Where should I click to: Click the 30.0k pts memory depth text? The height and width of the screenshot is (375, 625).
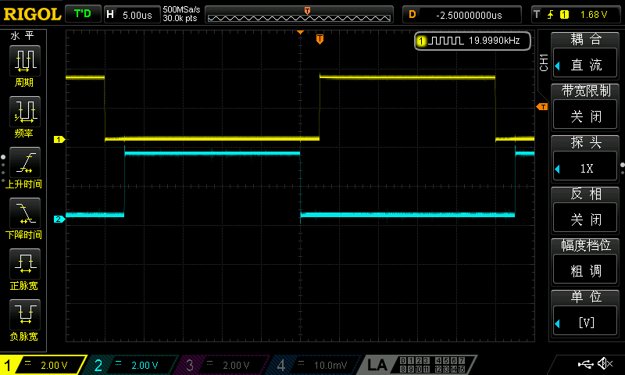click(x=180, y=18)
